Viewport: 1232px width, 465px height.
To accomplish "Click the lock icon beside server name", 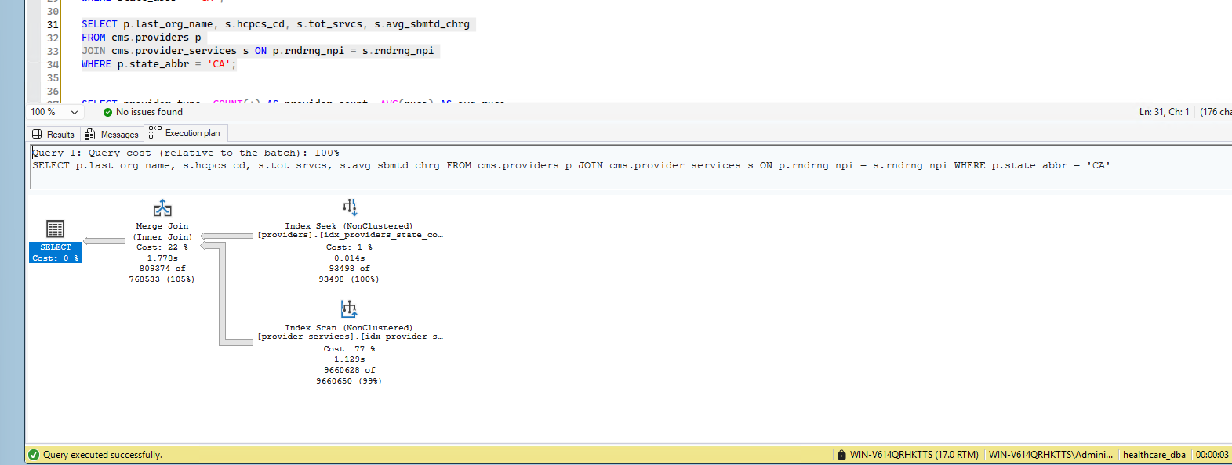I will pos(841,455).
